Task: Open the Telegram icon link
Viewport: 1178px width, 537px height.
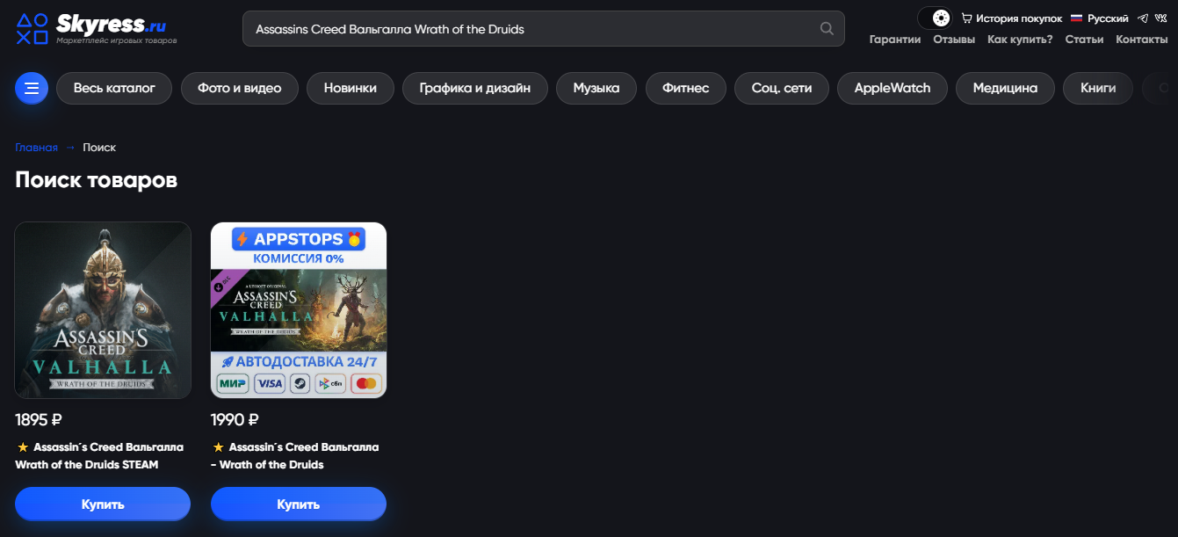Action: tap(1143, 18)
